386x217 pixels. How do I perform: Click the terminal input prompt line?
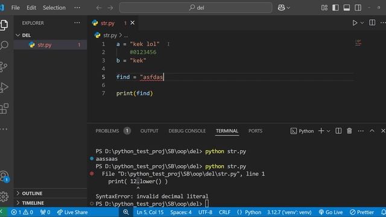click(152, 204)
